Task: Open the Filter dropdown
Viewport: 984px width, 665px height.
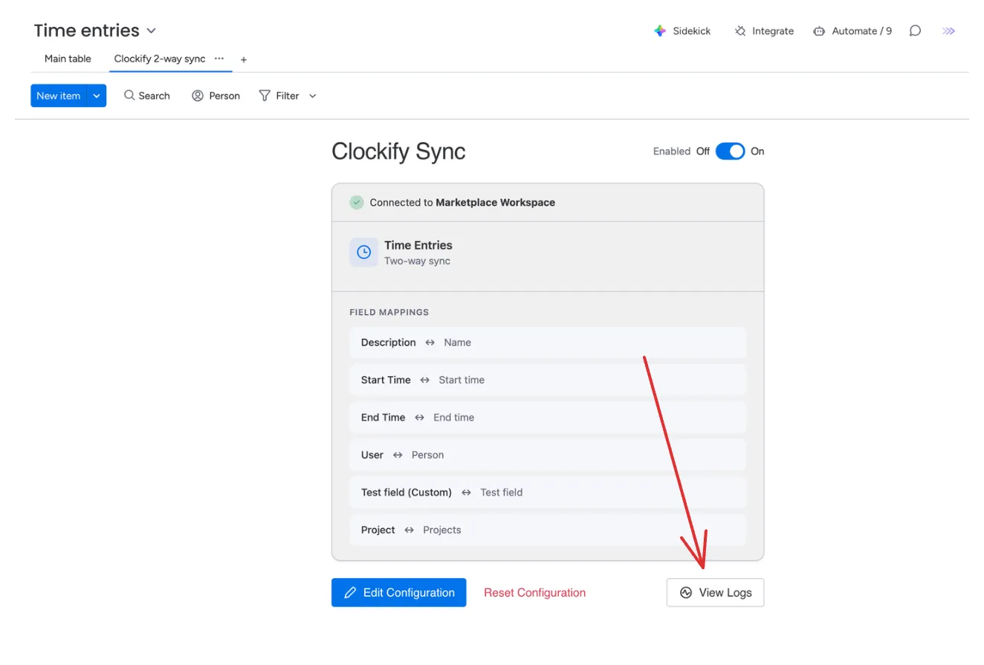Action: tap(312, 95)
